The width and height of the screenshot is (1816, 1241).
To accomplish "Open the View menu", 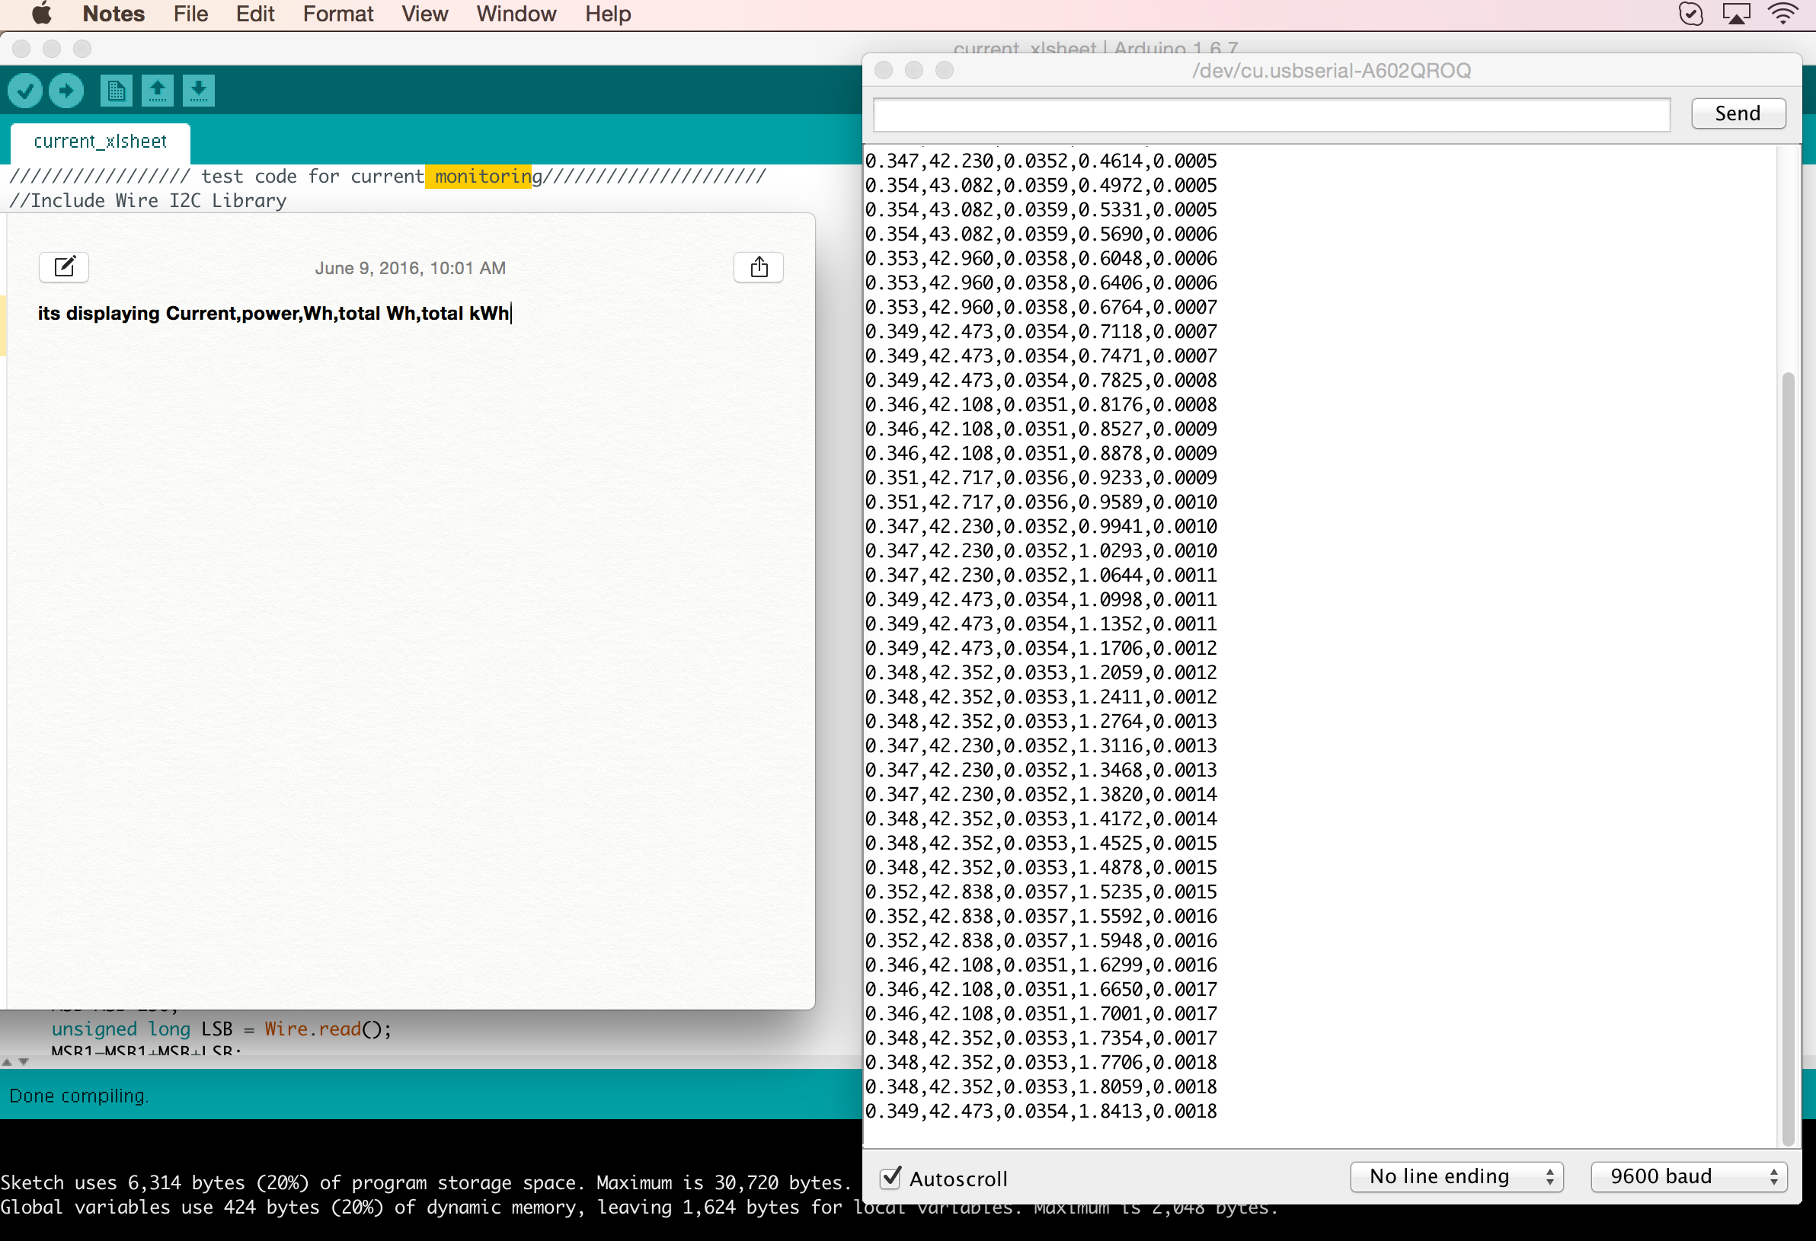I will tap(424, 13).
